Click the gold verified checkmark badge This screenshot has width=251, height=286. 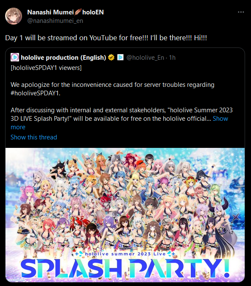[111, 58]
